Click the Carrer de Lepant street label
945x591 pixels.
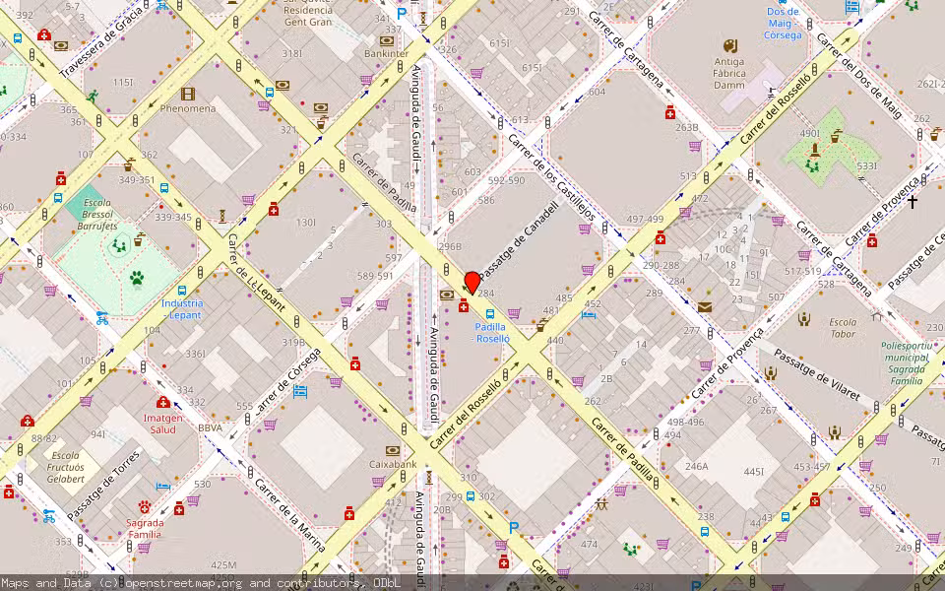(256, 273)
